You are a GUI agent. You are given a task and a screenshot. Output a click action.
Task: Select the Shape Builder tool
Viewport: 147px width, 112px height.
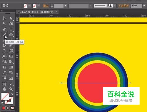[4, 62]
